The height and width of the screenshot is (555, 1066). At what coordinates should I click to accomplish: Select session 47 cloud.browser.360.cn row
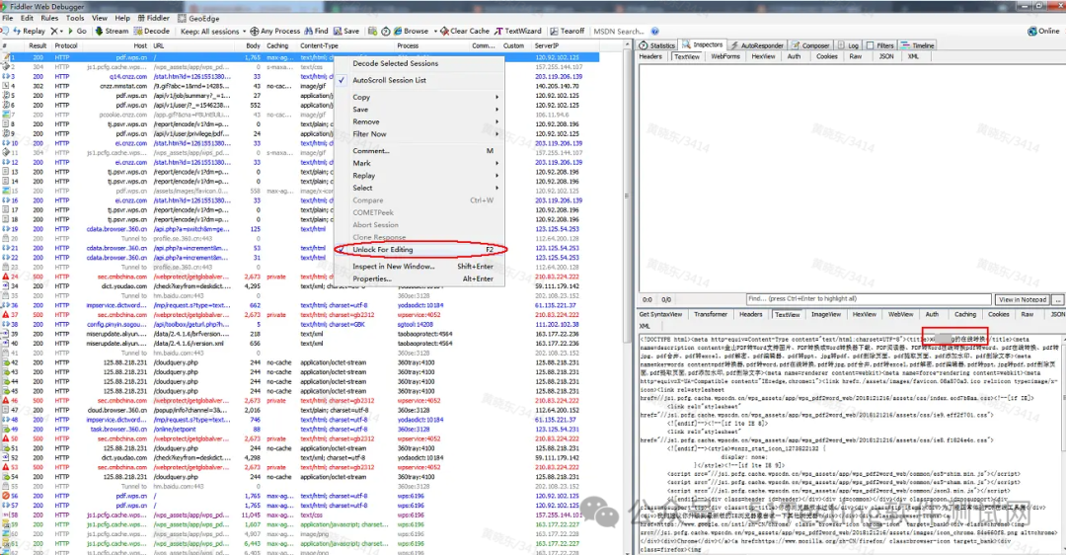pyautogui.click(x=299, y=410)
